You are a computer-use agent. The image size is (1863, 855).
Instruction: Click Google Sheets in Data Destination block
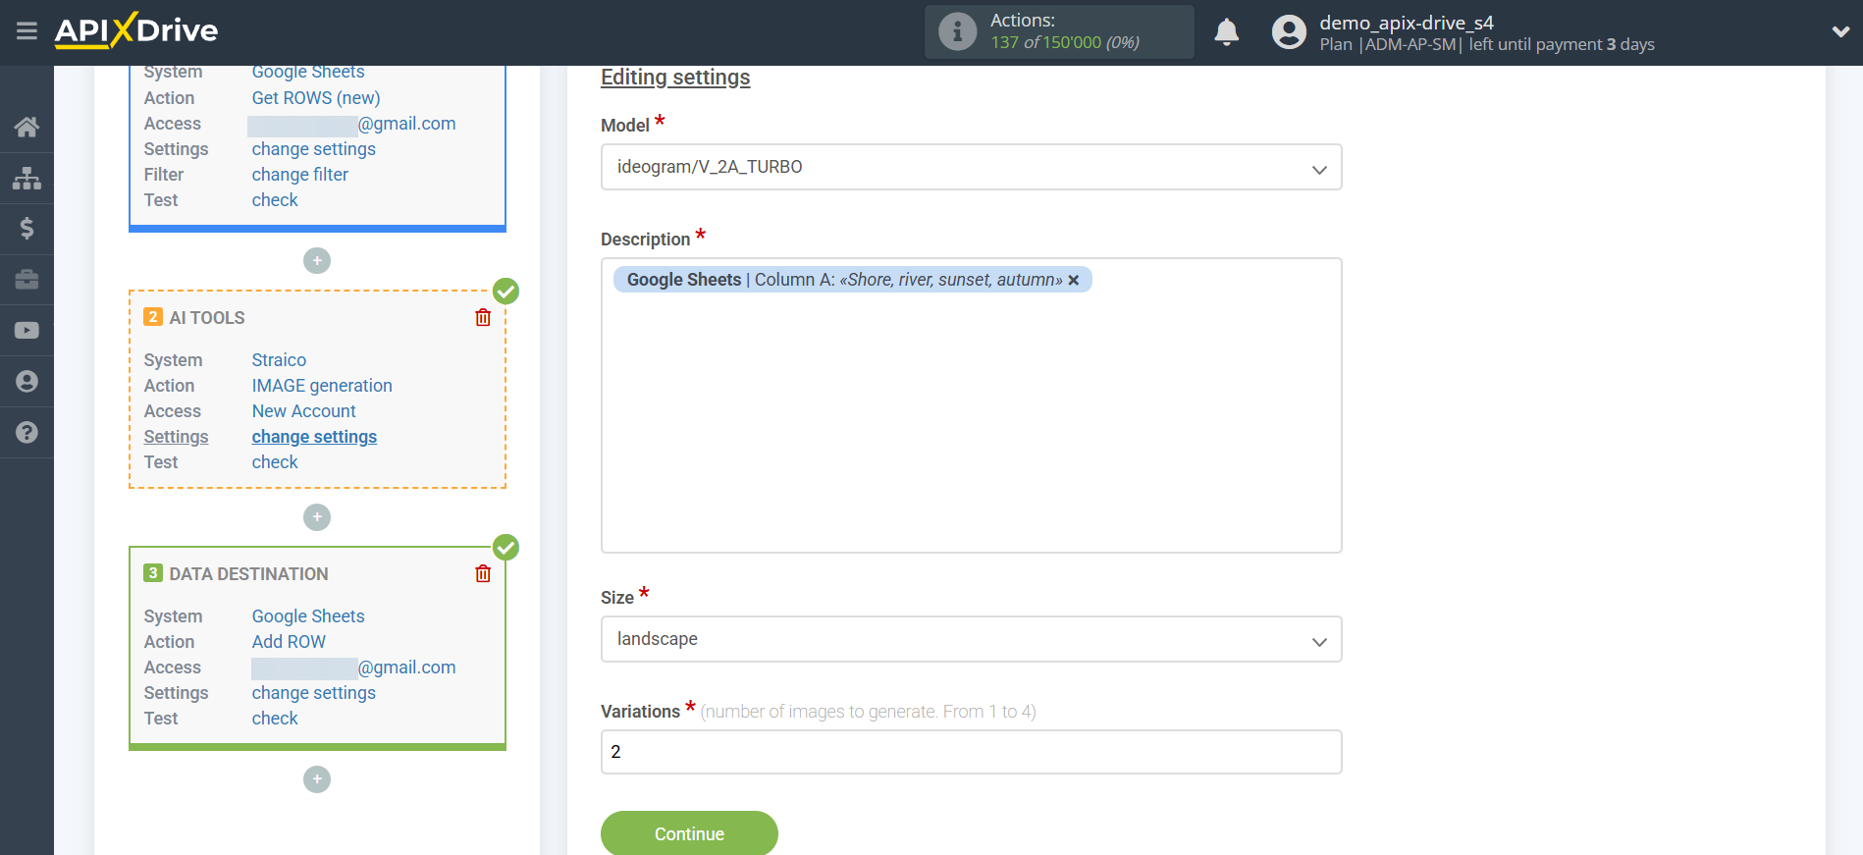click(308, 616)
